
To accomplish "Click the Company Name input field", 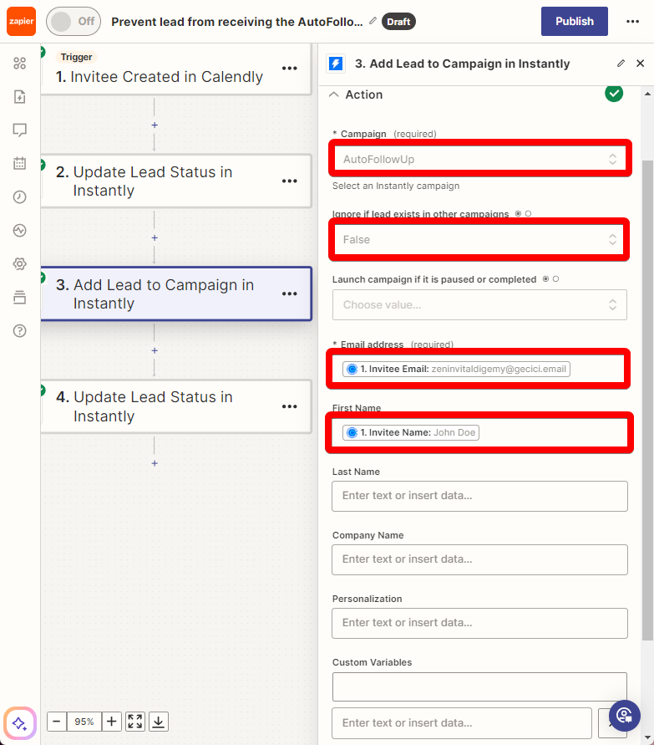I will pyautogui.click(x=479, y=559).
